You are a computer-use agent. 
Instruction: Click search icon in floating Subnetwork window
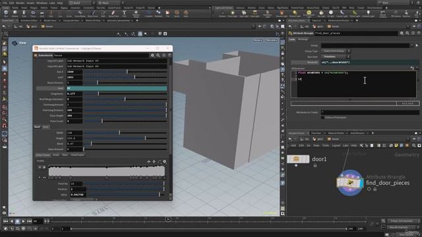(x=158, y=55)
